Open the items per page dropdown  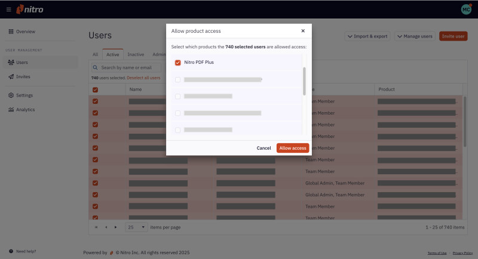point(136,227)
